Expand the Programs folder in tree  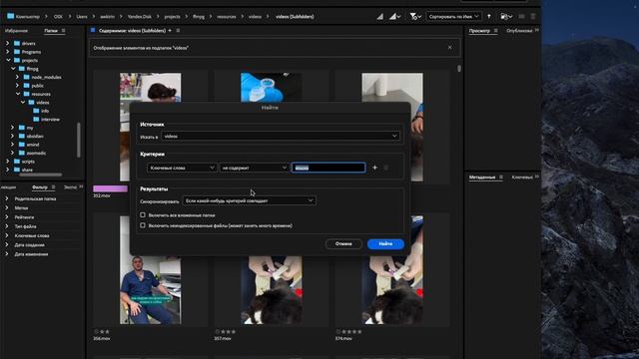pos(7,52)
